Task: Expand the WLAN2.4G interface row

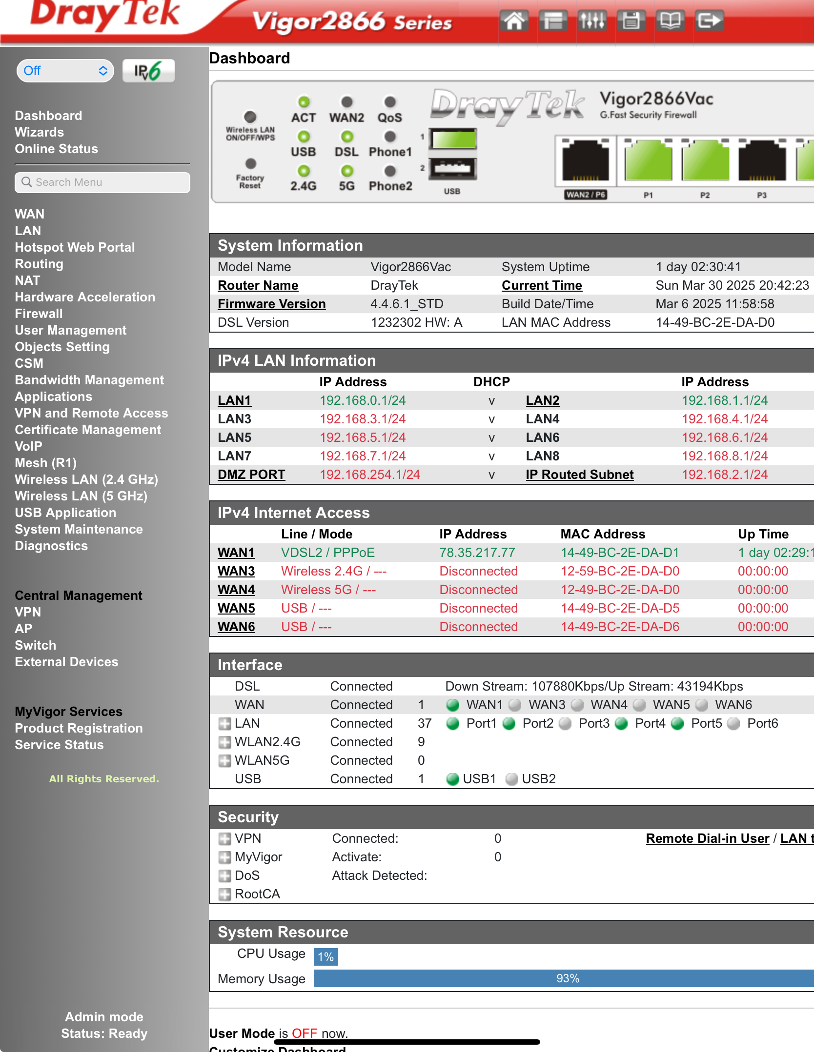Action: (x=224, y=742)
